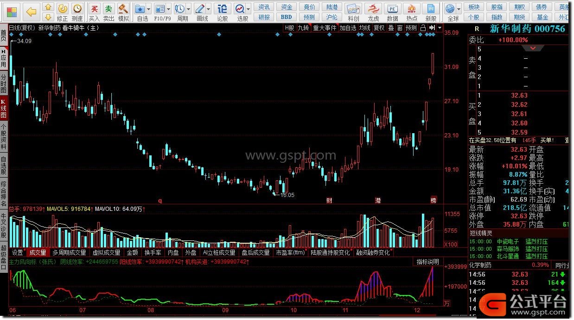Open the 龙虎 dragon-tiger list icon
Screen dimensions: 574x320
coord(373,12)
